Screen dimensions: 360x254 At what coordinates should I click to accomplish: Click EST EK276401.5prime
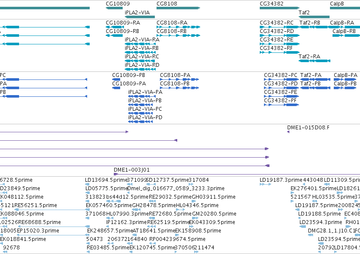tap(313, 188)
